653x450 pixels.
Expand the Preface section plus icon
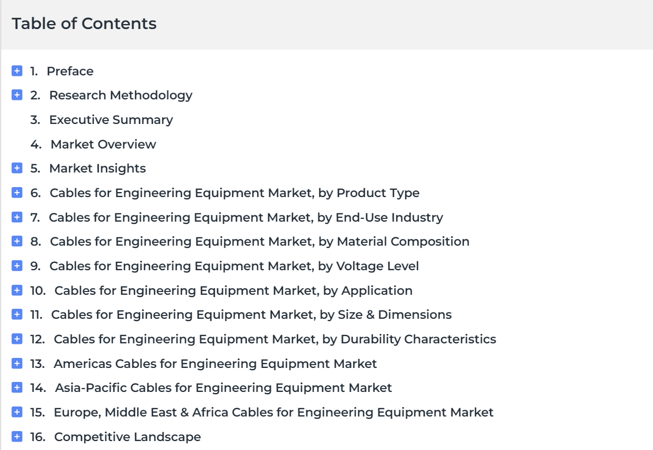17,71
